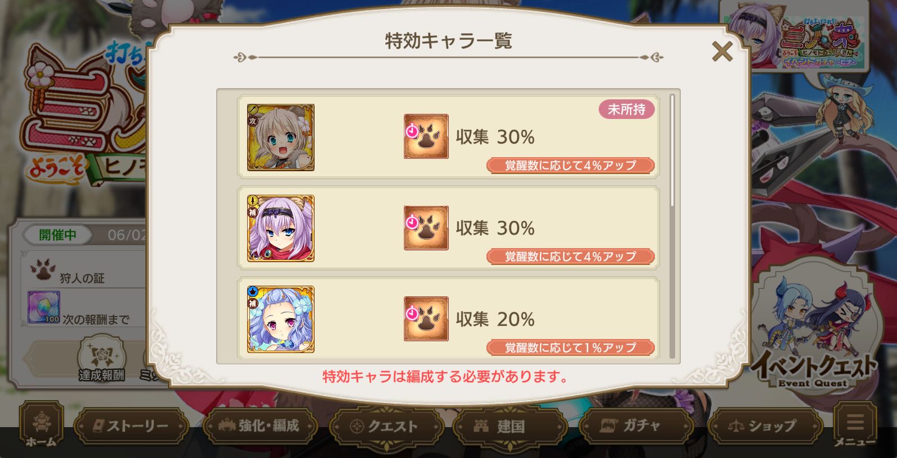Open the 建国 menu
This screenshot has height=458, width=897.
(x=508, y=427)
